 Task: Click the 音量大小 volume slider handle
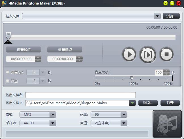coord(132,78)
